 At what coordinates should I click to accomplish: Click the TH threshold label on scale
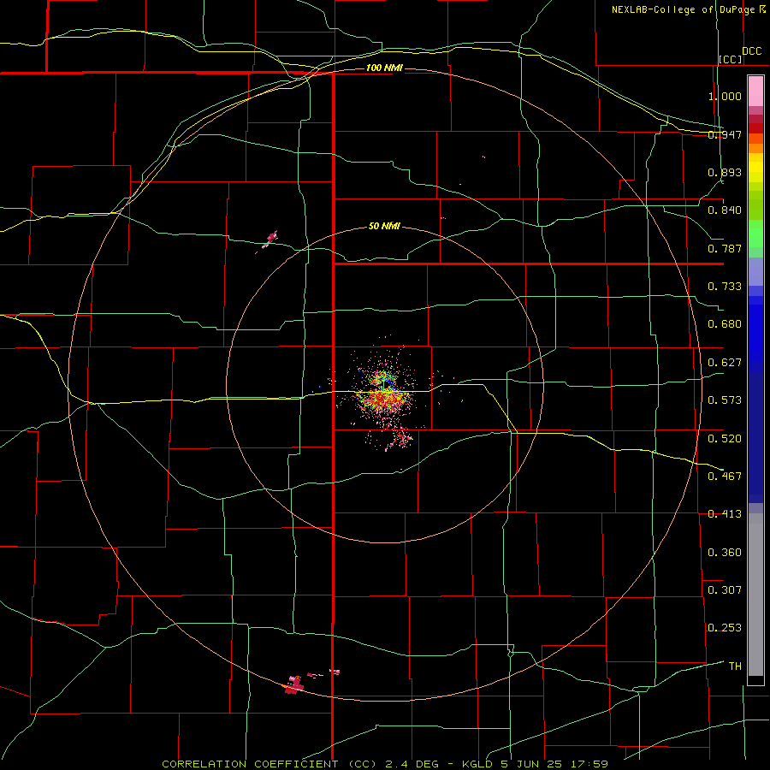(x=735, y=666)
